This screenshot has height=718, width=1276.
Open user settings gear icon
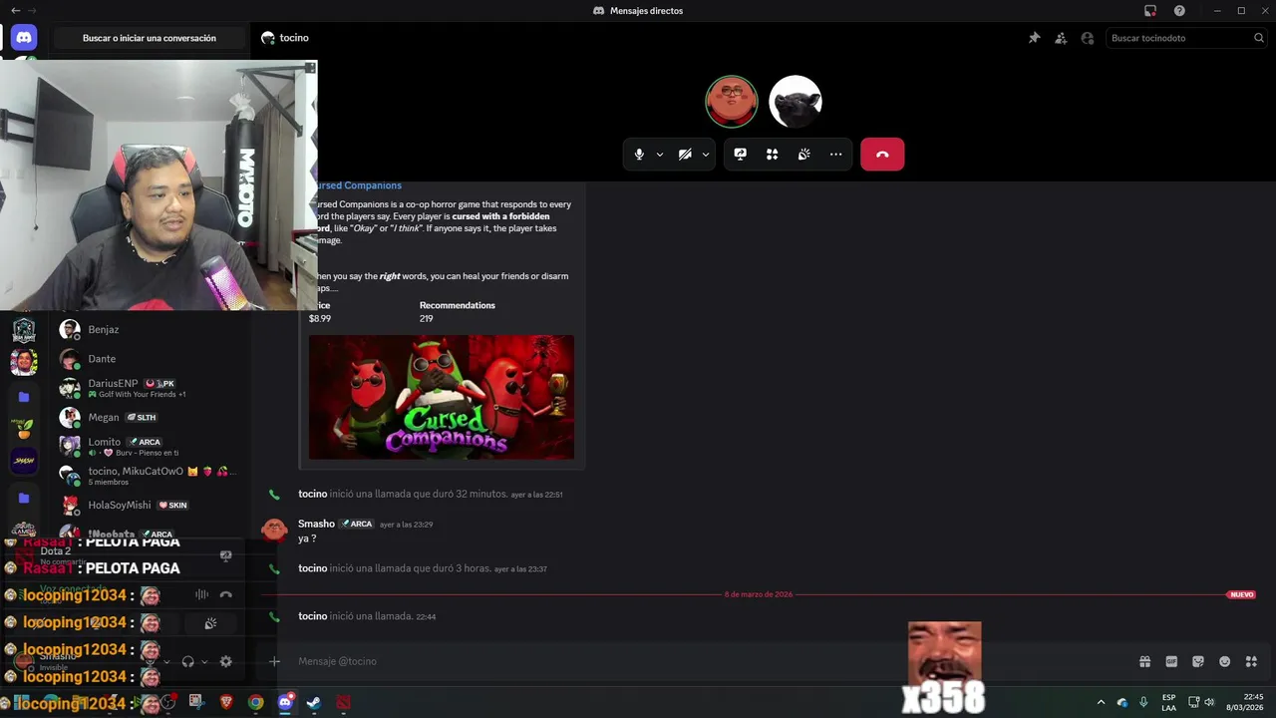coord(225,661)
